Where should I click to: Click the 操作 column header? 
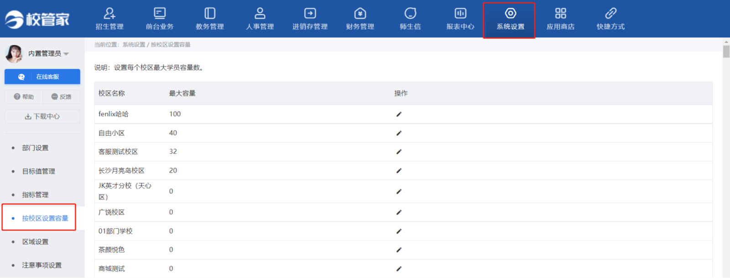pos(401,93)
